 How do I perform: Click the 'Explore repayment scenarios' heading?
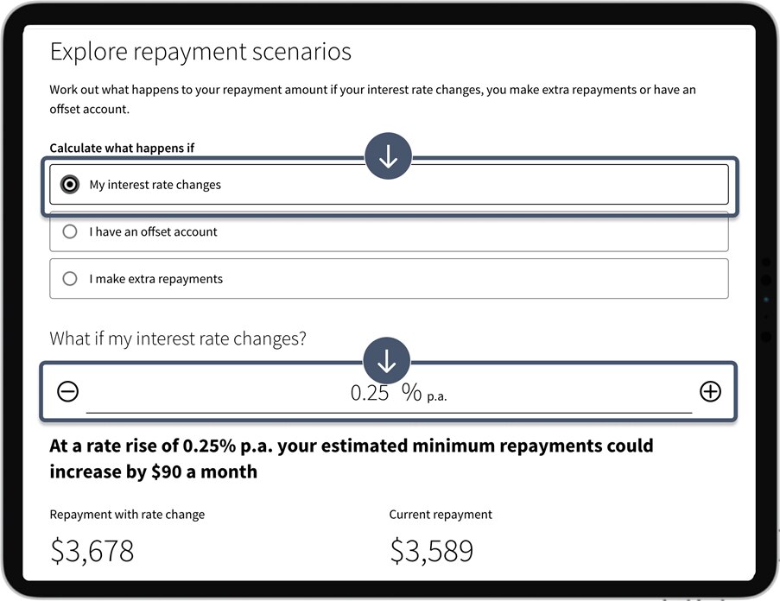[200, 52]
